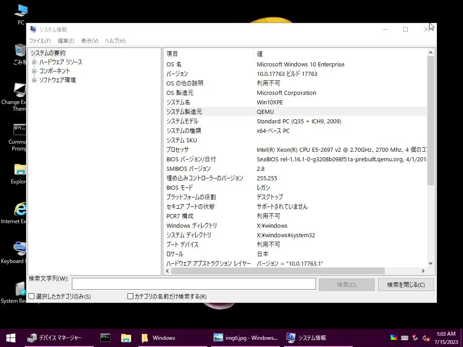Select the BIOS モード row
This screenshot has height=347, width=463.
[x=295, y=188]
